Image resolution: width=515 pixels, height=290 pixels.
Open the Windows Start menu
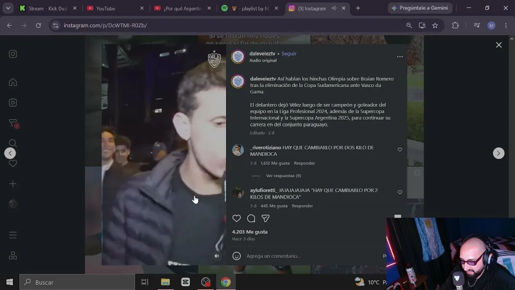tap(10, 282)
